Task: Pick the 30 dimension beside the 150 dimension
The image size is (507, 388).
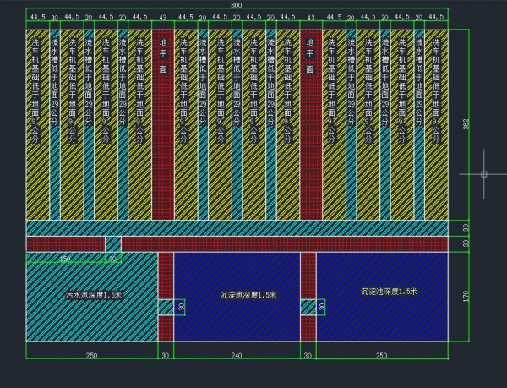Action: coord(112,259)
